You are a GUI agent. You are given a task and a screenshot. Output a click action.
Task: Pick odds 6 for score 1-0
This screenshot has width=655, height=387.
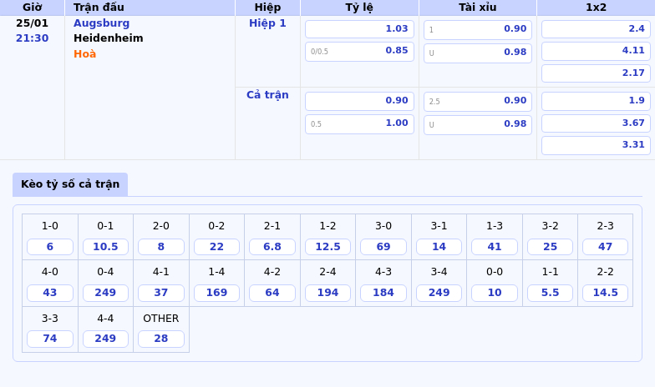tap(50, 247)
